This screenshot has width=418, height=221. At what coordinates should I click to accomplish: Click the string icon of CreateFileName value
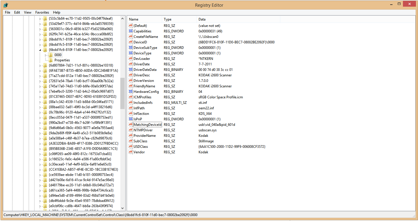tap(130, 37)
